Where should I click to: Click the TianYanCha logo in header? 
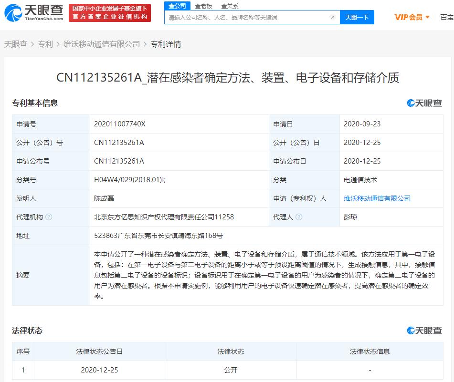pos(34,13)
